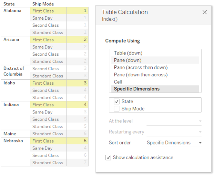Expand the At the level dropdown
Screen dimensions: 214x175
click(174, 121)
